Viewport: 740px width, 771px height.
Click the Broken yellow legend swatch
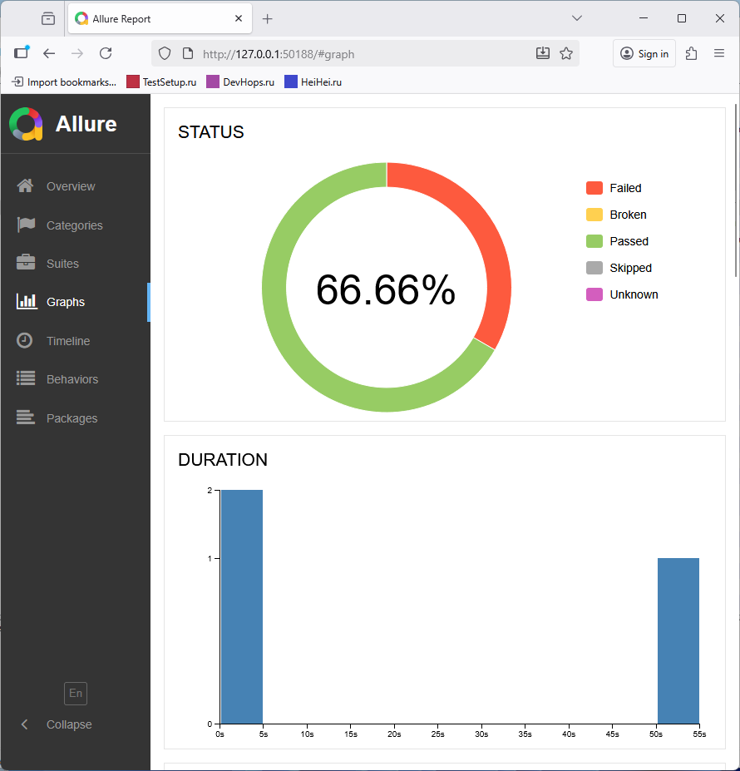click(594, 215)
